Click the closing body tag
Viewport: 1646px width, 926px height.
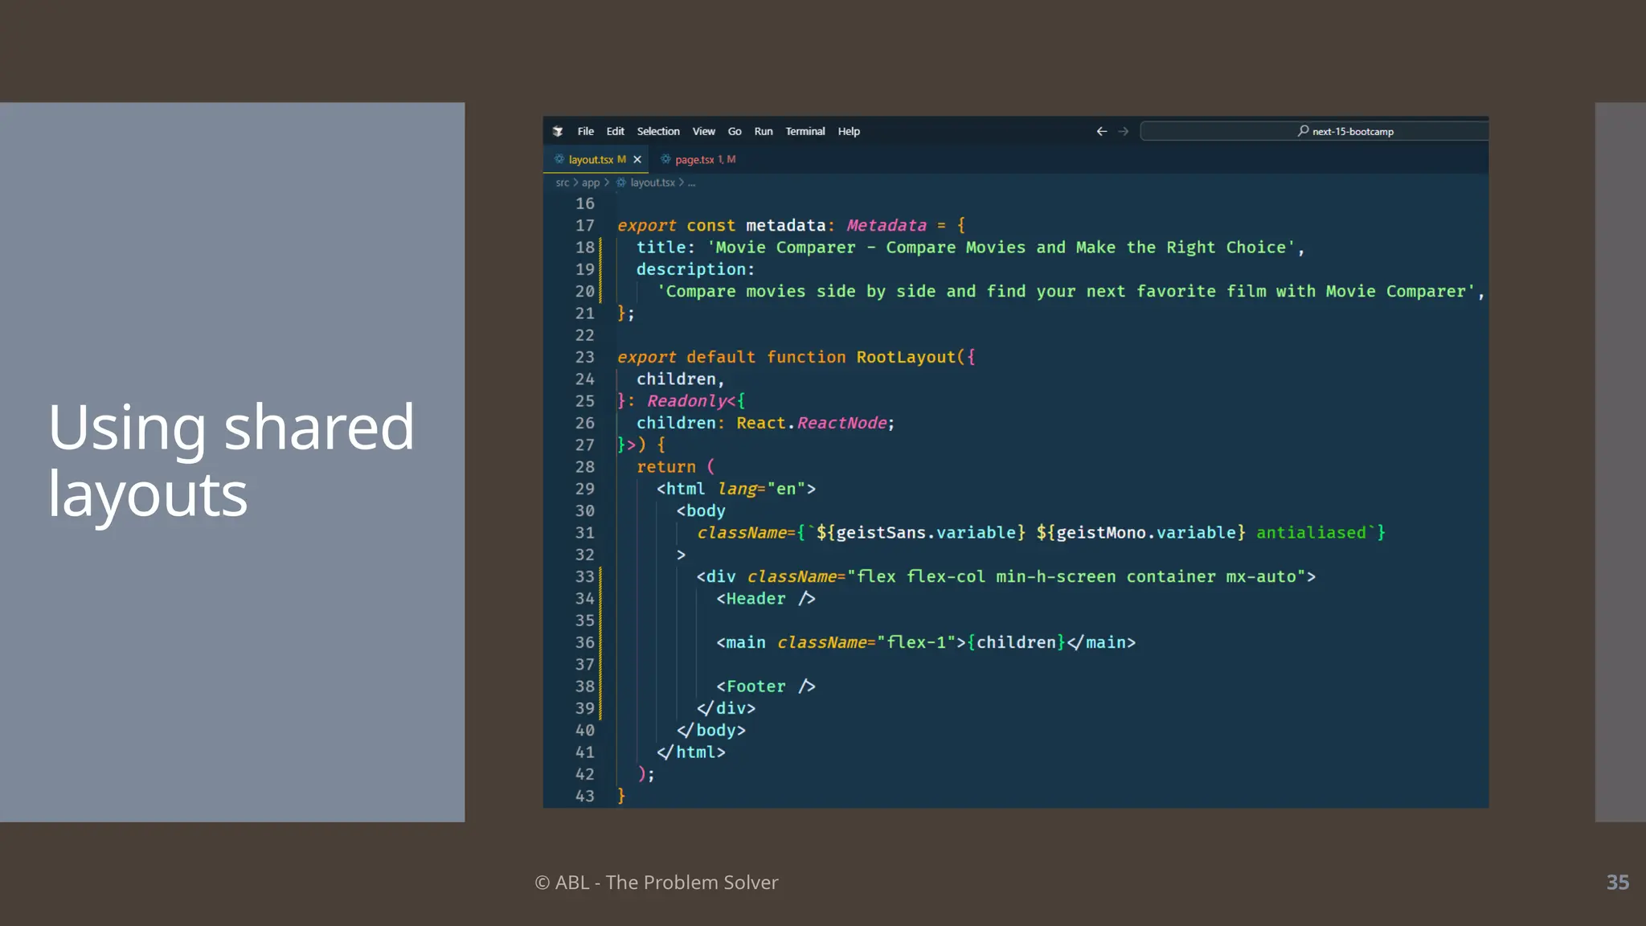point(710,730)
